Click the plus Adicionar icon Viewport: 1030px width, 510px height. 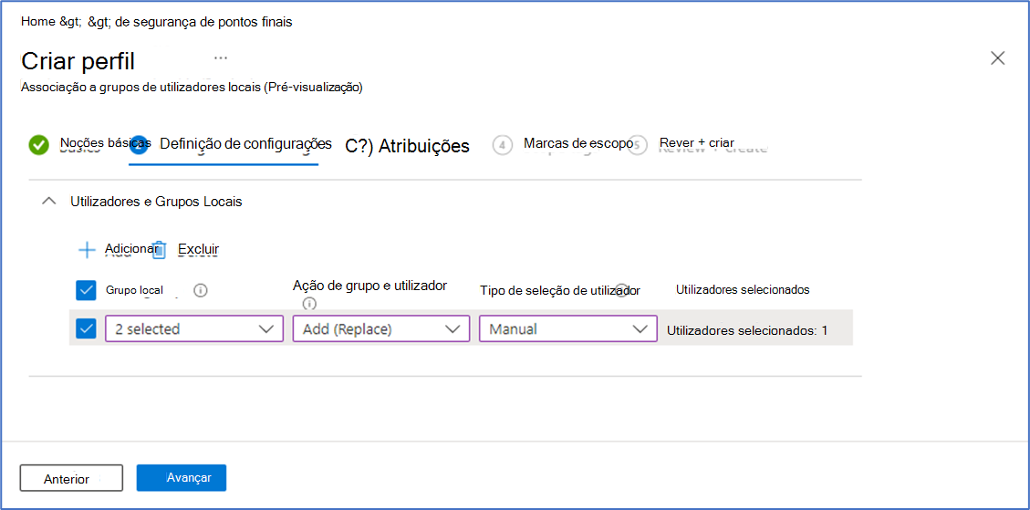87,250
